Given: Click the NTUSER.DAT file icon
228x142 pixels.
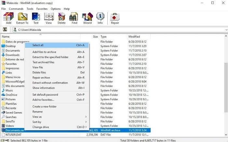Looking at the screenshot, I should click(3, 135).
